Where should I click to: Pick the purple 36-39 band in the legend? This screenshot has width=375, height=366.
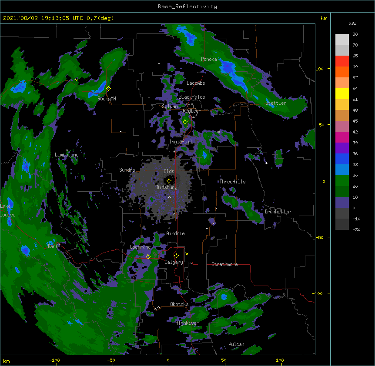click(x=342, y=148)
